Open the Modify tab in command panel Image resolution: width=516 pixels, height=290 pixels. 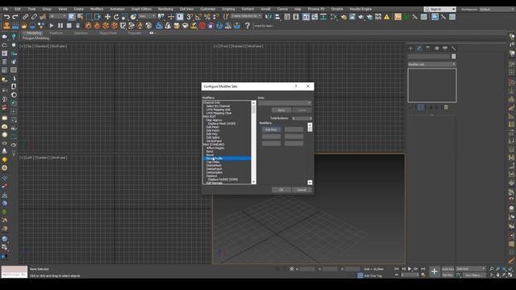click(419, 48)
